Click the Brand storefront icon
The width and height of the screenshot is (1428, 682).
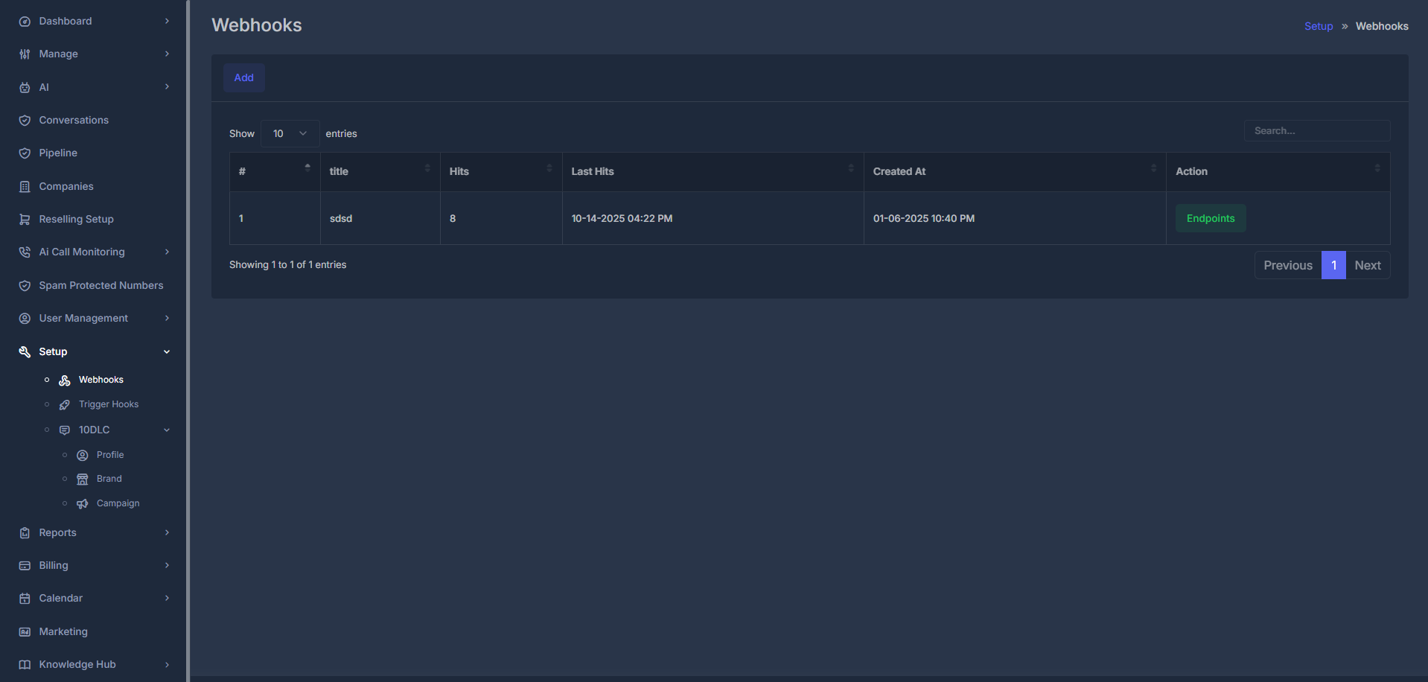(82, 479)
